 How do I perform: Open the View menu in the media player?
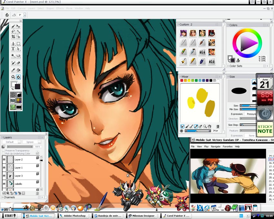point(199,147)
